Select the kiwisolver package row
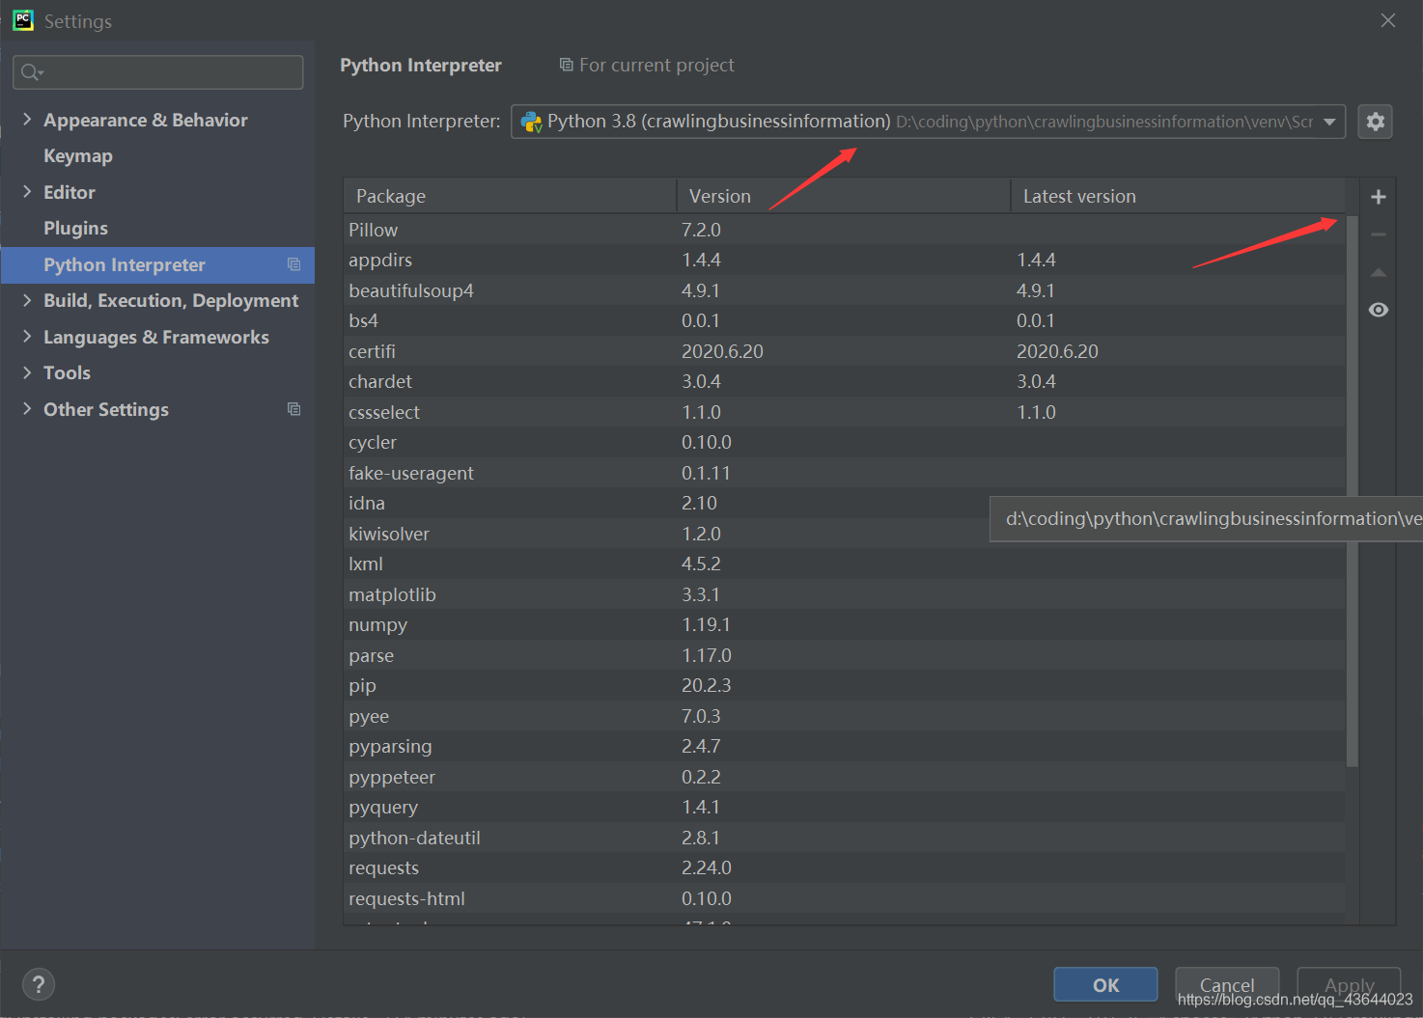Screen dimensions: 1423x1018 tap(844, 534)
